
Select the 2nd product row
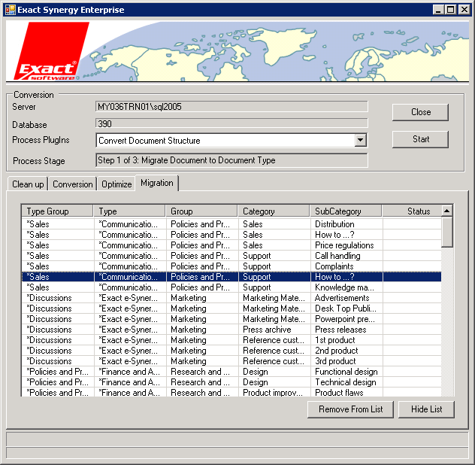tap(231, 351)
